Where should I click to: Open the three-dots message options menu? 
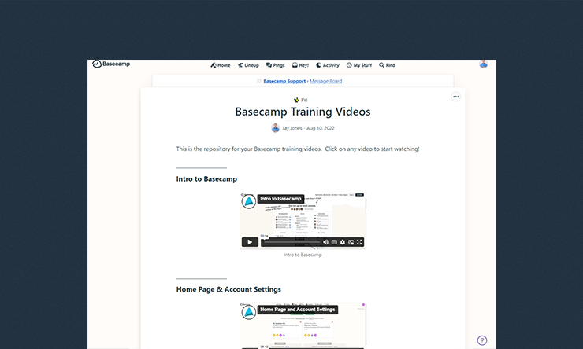[456, 97]
